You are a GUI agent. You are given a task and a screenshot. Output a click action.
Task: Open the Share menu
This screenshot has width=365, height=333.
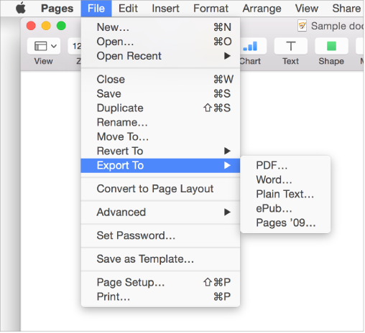[x=346, y=9]
